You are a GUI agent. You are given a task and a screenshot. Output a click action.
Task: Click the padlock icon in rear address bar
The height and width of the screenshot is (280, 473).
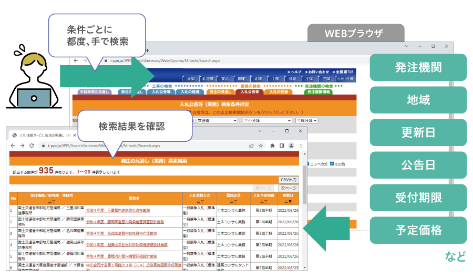pos(106,60)
